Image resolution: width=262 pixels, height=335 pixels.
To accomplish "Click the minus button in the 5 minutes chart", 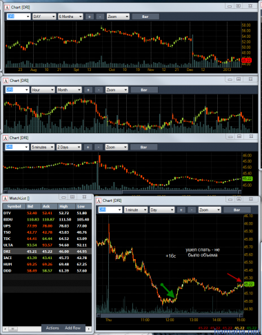I will pos(99,147).
